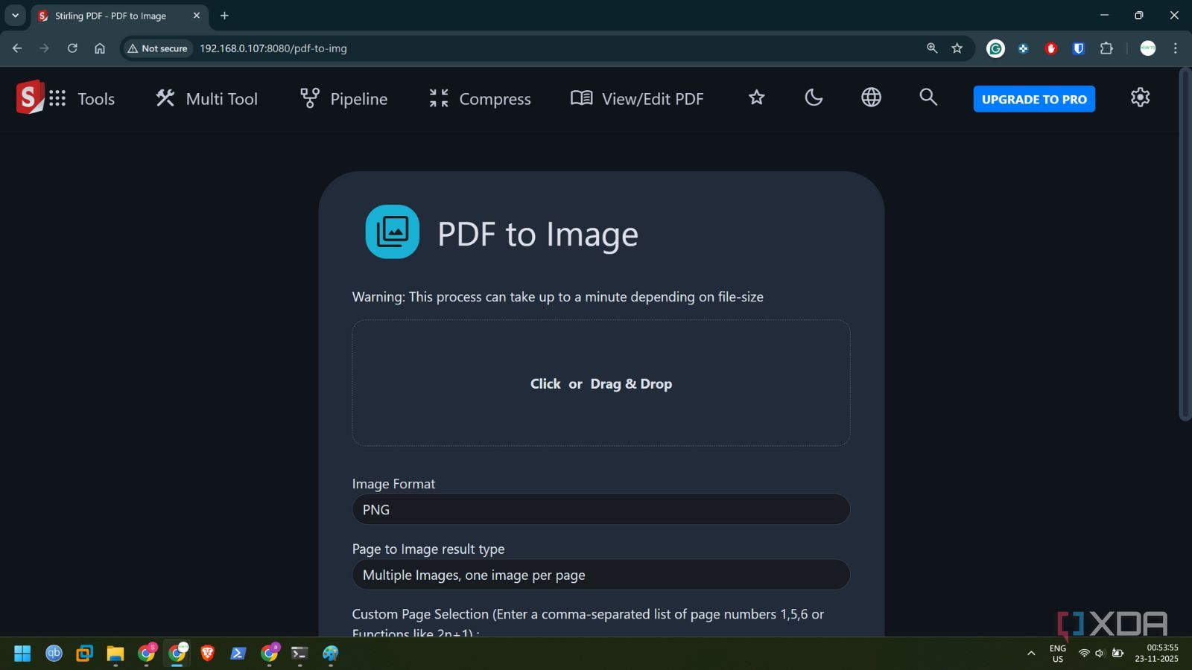
Task: Open the Chrome three-dot menu
Action: coord(1176,48)
